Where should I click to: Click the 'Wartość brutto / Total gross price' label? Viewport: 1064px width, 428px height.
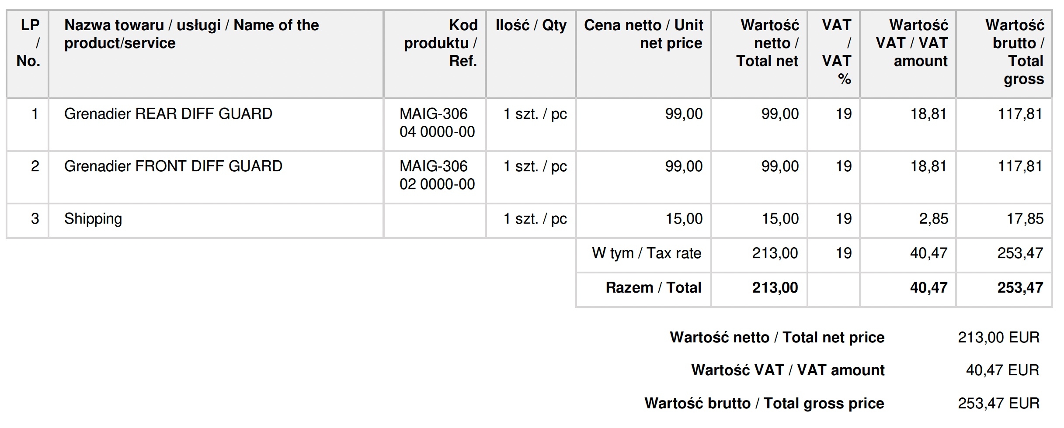pyautogui.click(x=764, y=404)
